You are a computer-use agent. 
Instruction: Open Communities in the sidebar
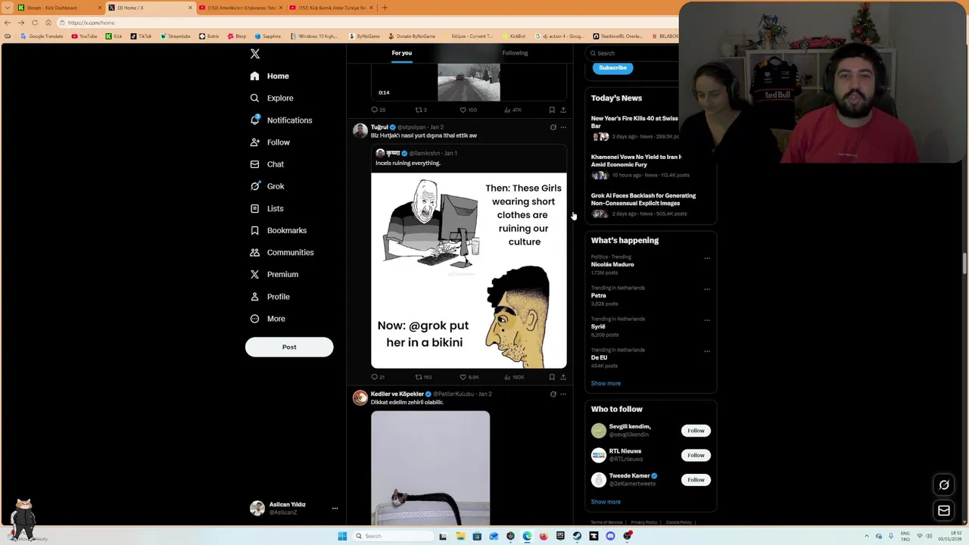pyautogui.click(x=282, y=252)
